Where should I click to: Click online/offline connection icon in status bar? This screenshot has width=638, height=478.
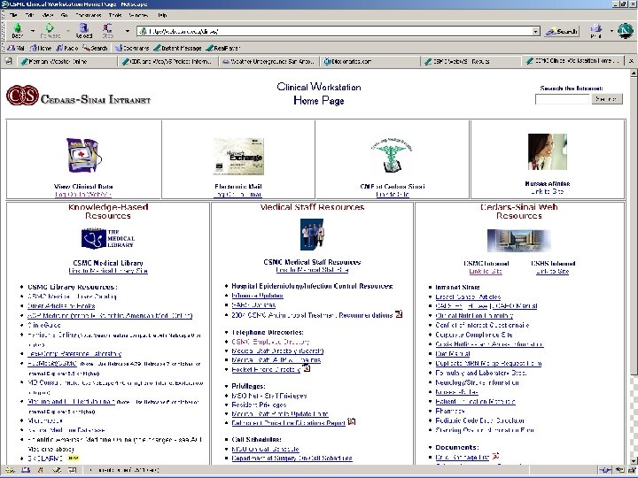(x=605, y=471)
